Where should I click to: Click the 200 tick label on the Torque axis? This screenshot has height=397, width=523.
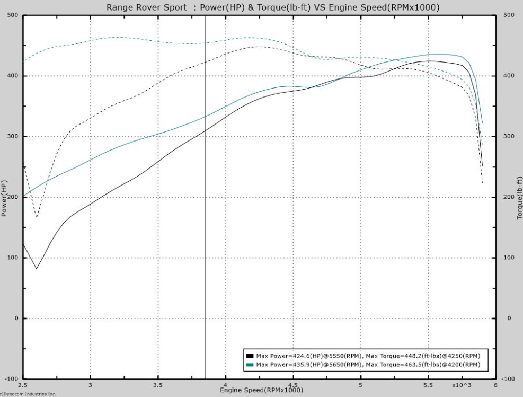pyautogui.click(x=509, y=197)
